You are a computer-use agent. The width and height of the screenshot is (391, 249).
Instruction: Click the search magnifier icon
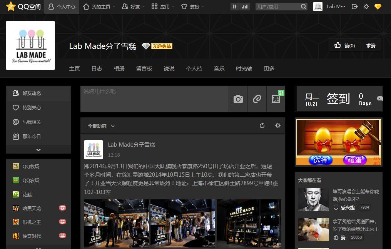coord(303,7)
